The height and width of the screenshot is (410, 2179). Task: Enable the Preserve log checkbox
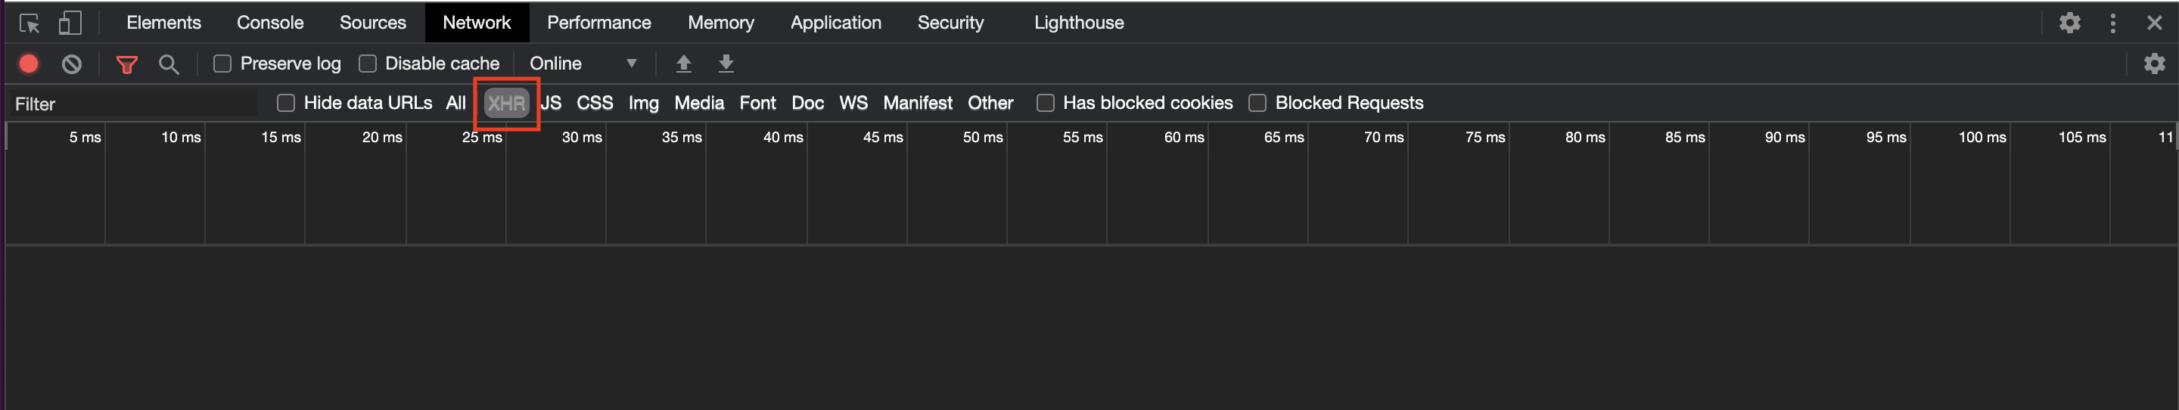pos(222,64)
